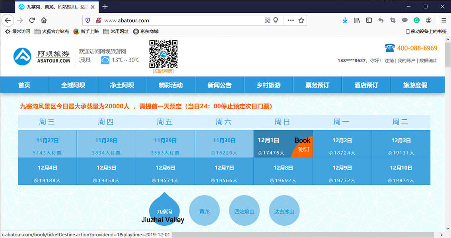
Task: Open the Firefox account avatar icon
Action: coord(429,20)
